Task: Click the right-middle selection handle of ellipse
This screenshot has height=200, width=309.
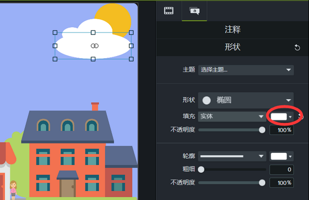Action: pos(131,46)
